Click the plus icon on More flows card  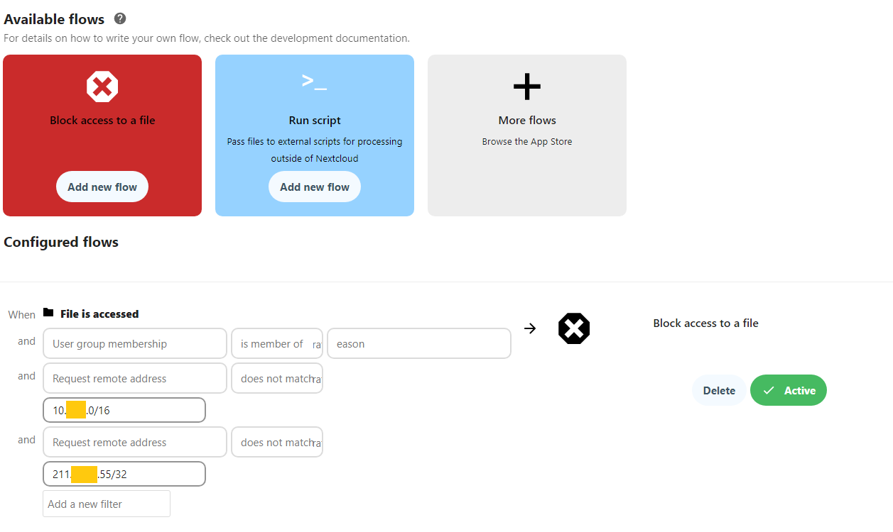[x=526, y=86]
